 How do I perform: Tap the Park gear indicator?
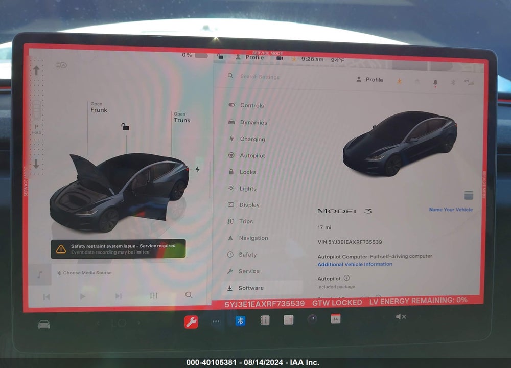pyautogui.click(x=36, y=126)
